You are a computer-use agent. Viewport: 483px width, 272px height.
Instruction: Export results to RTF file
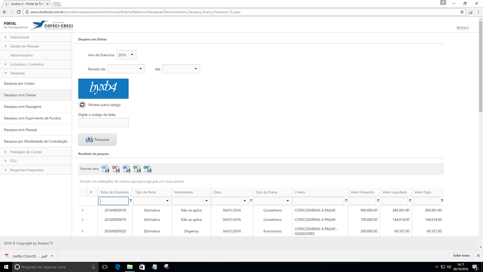click(x=126, y=169)
